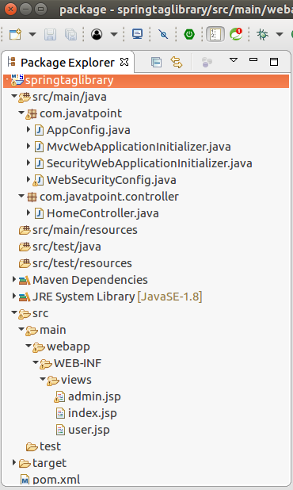The image size is (293, 490).
Task: Select admin.jsp in views
Action: click(x=94, y=396)
